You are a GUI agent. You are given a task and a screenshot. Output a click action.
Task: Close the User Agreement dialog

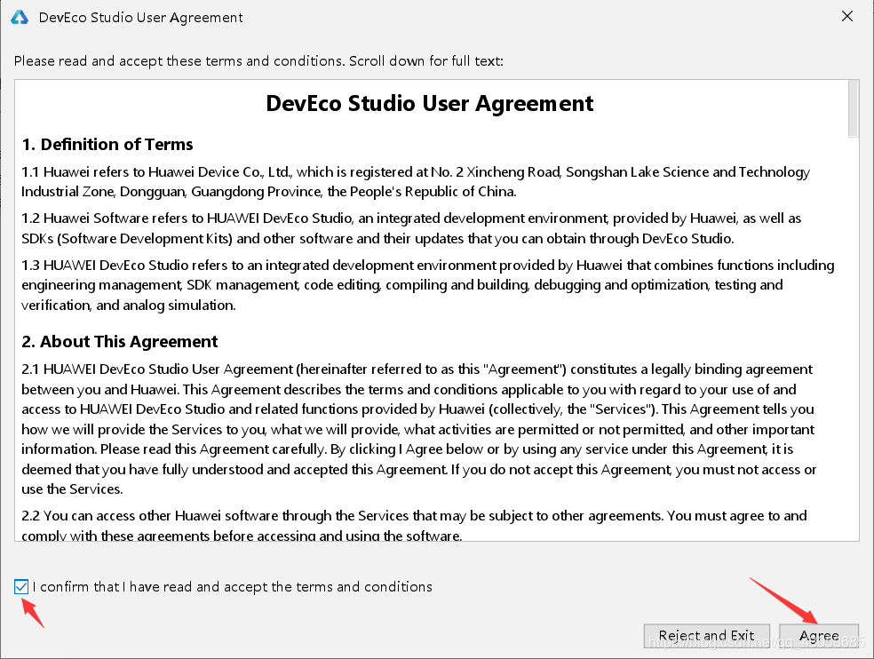coord(847,17)
